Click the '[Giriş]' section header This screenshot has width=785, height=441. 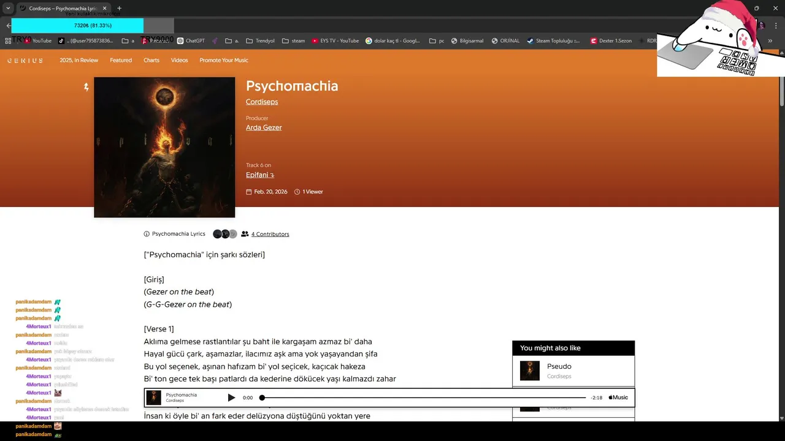154,279
